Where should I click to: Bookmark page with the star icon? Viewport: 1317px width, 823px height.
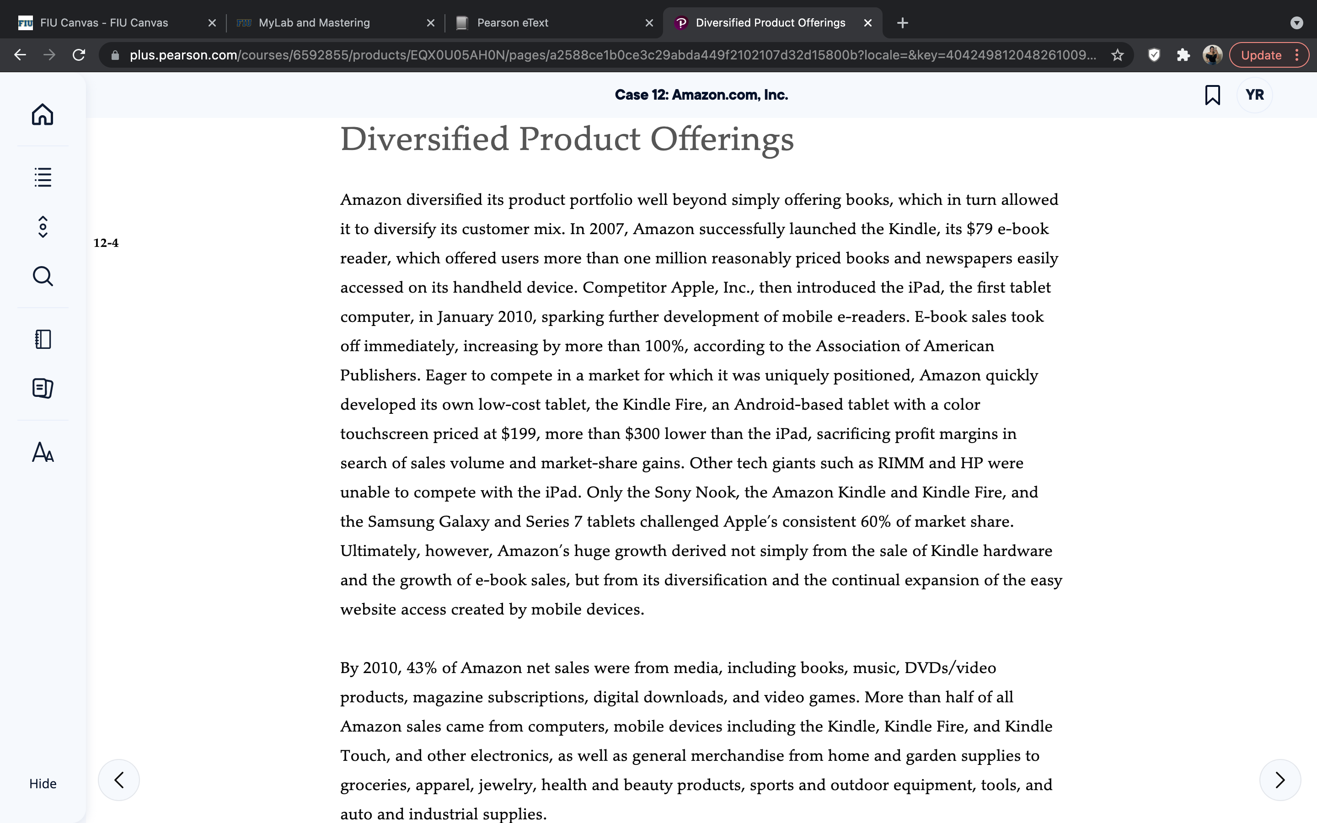coord(1117,55)
